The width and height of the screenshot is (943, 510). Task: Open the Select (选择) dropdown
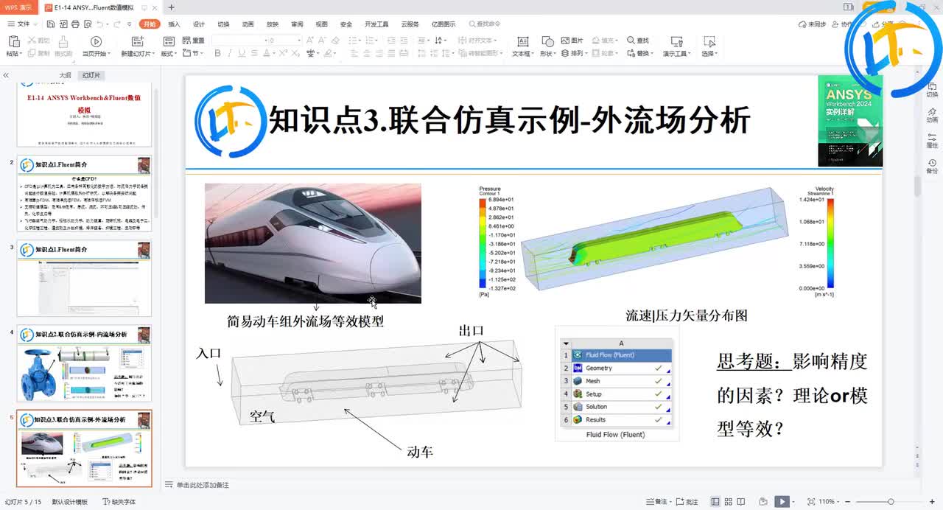[709, 46]
